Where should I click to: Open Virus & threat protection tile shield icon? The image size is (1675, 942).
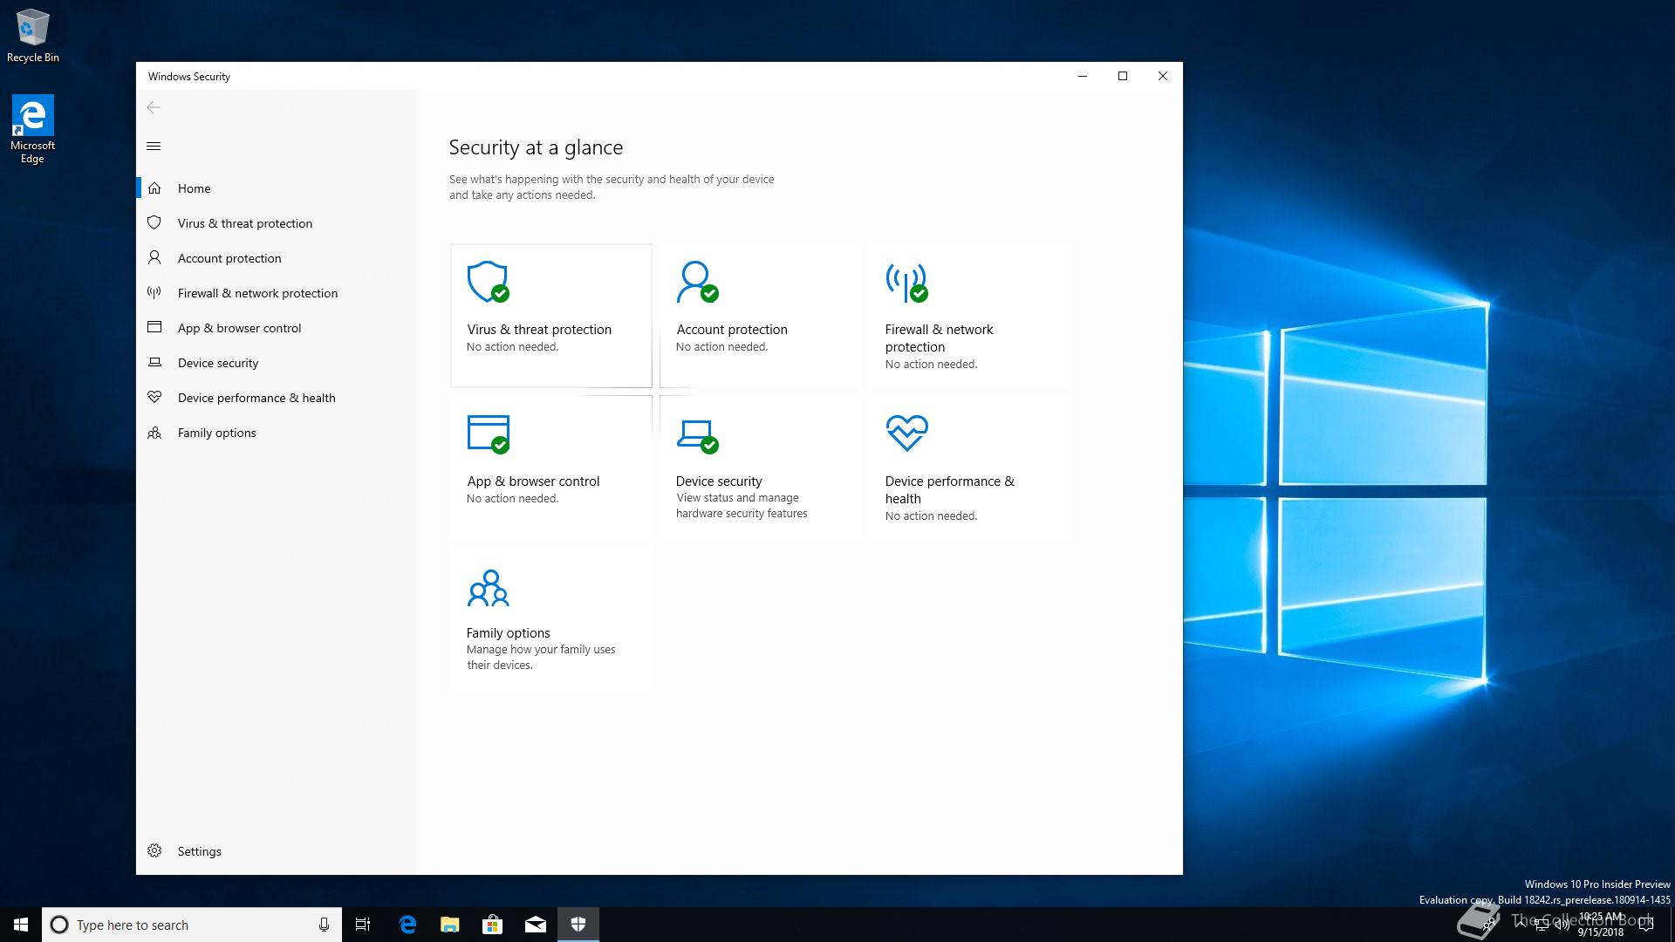point(489,282)
